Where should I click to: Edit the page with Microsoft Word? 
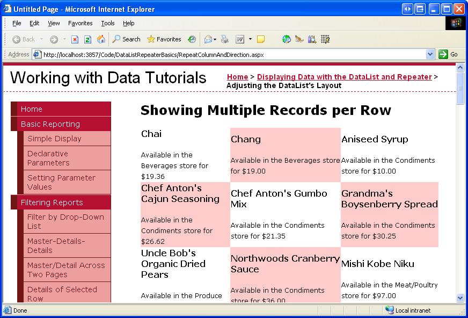(239, 39)
